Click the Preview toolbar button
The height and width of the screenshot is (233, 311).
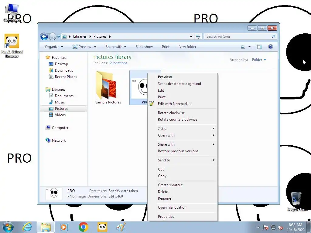(x=82, y=47)
